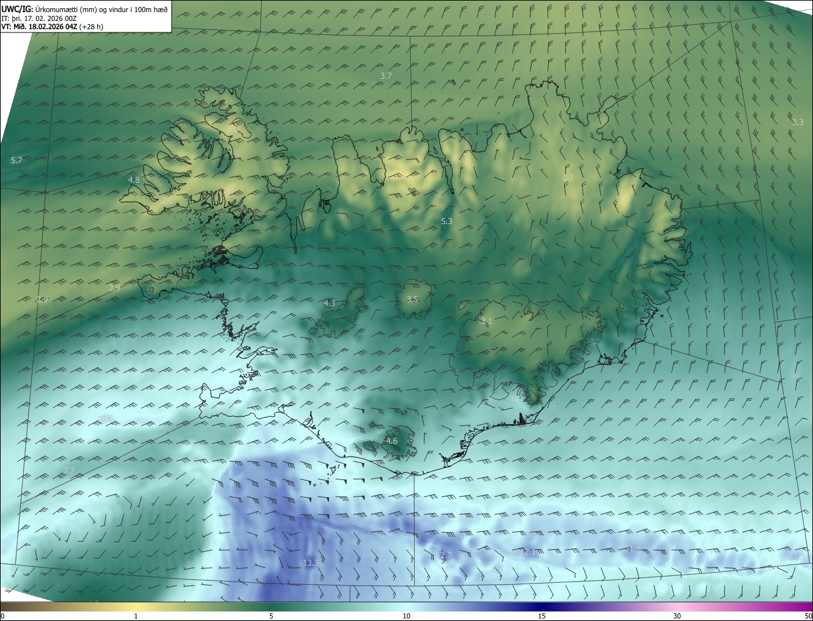This screenshot has width=813, height=621.
Task: Click the 7.7 value label on the map
Action: pyautogui.click(x=69, y=471)
